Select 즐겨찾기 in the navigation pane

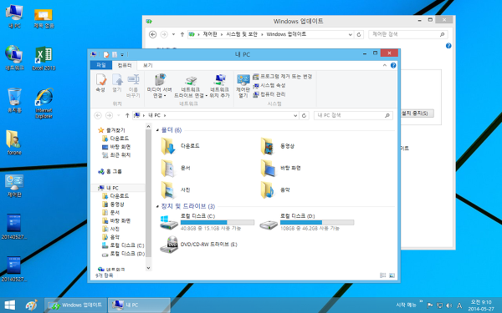tap(111, 130)
